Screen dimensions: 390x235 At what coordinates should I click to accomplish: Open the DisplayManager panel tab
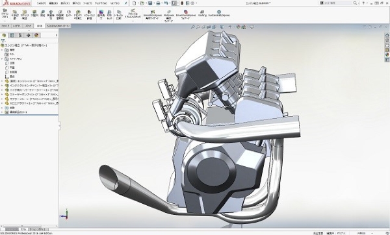click(x=36, y=35)
